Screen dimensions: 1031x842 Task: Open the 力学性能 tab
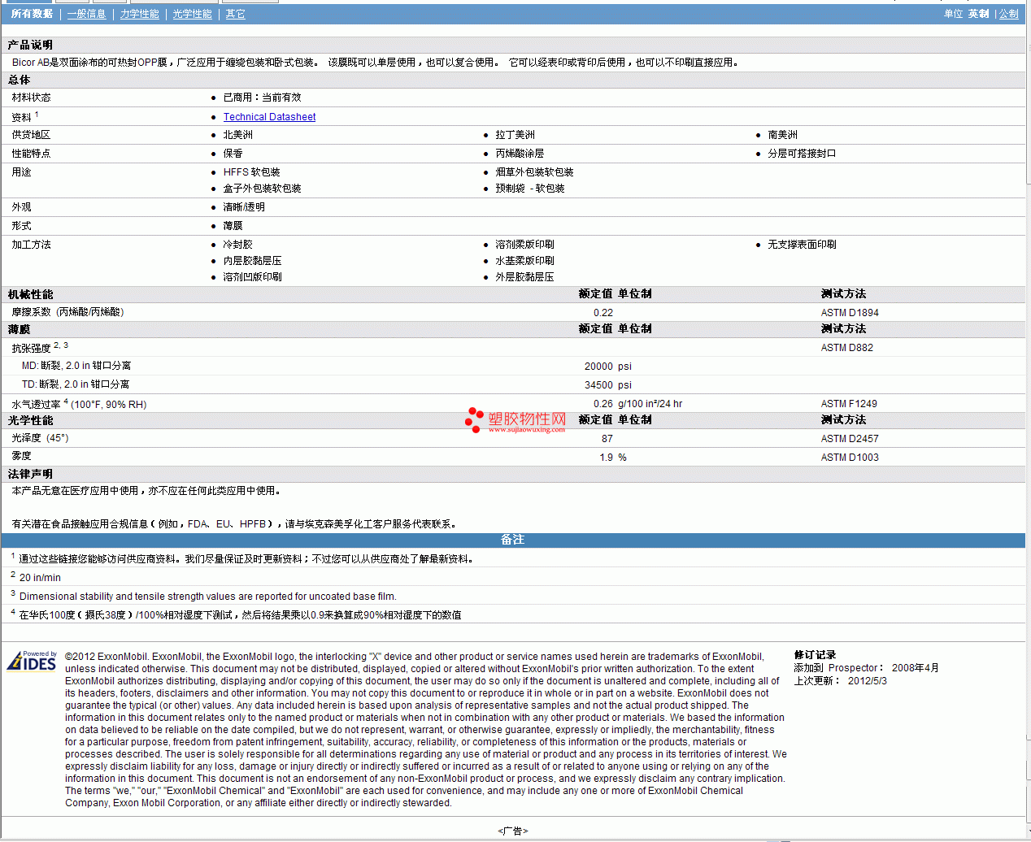point(140,14)
